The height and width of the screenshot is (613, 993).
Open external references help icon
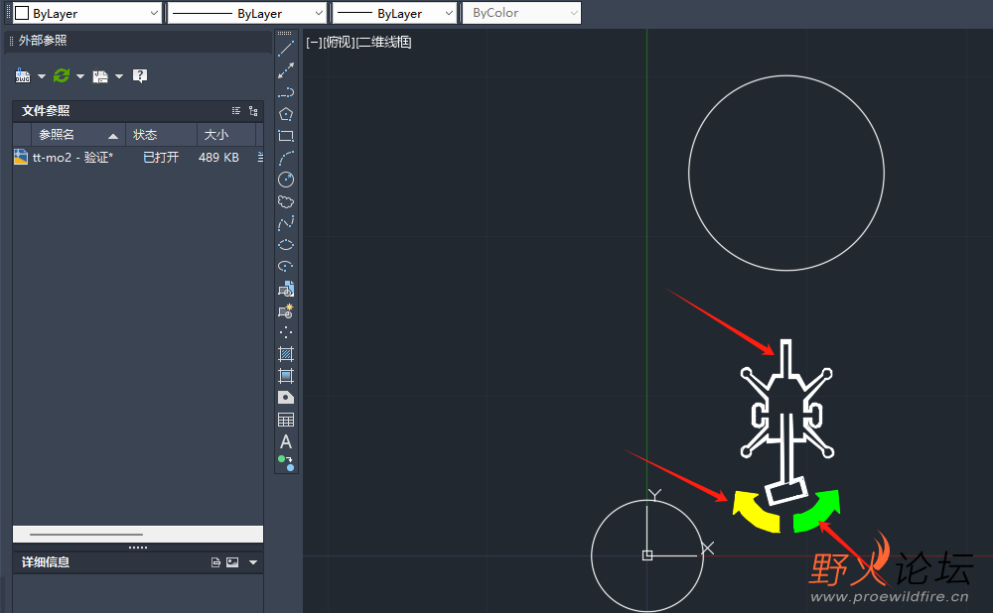coord(140,75)
